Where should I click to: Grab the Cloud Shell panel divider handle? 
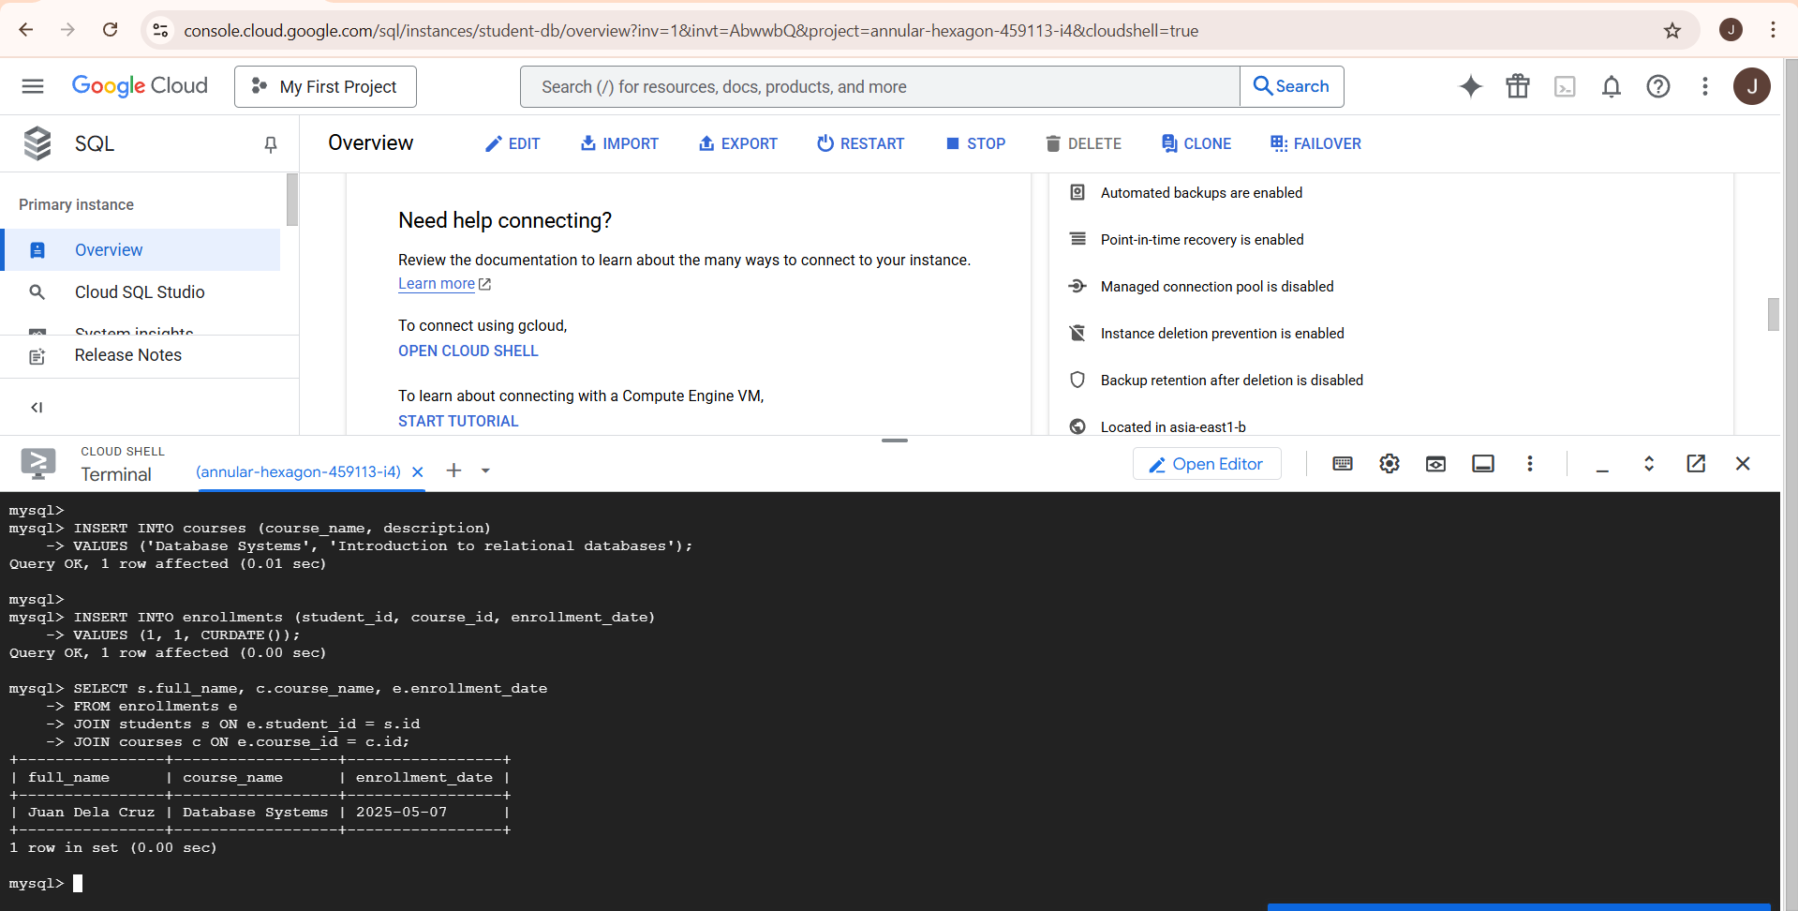point(895,441)
